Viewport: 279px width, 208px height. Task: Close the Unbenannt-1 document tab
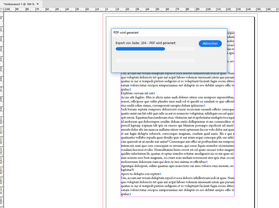point(38,4)
